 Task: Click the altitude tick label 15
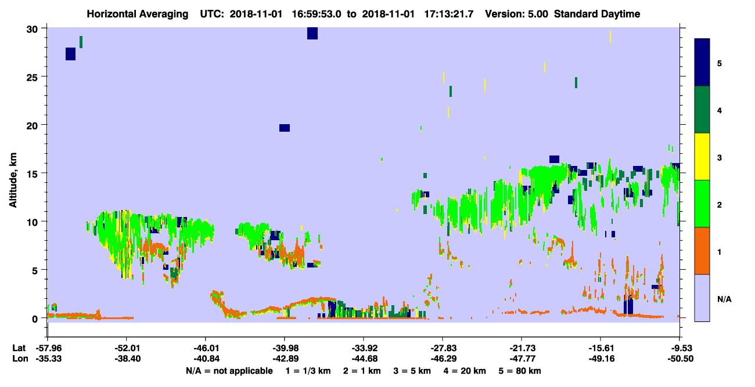(33, 173)
